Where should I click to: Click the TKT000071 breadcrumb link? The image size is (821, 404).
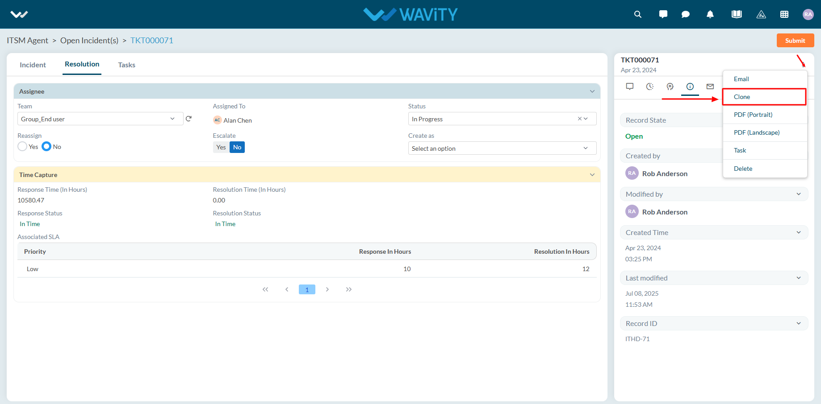pyautogui.click(x=152, y=41)
